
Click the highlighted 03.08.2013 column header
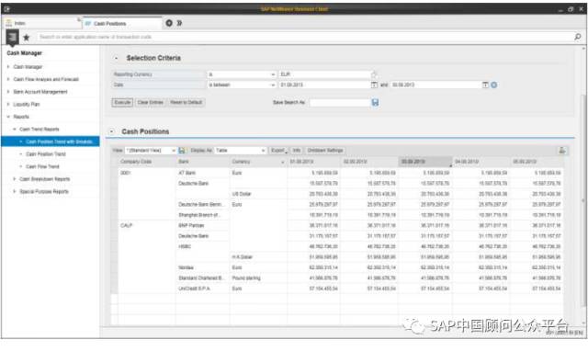pos(424,162)
